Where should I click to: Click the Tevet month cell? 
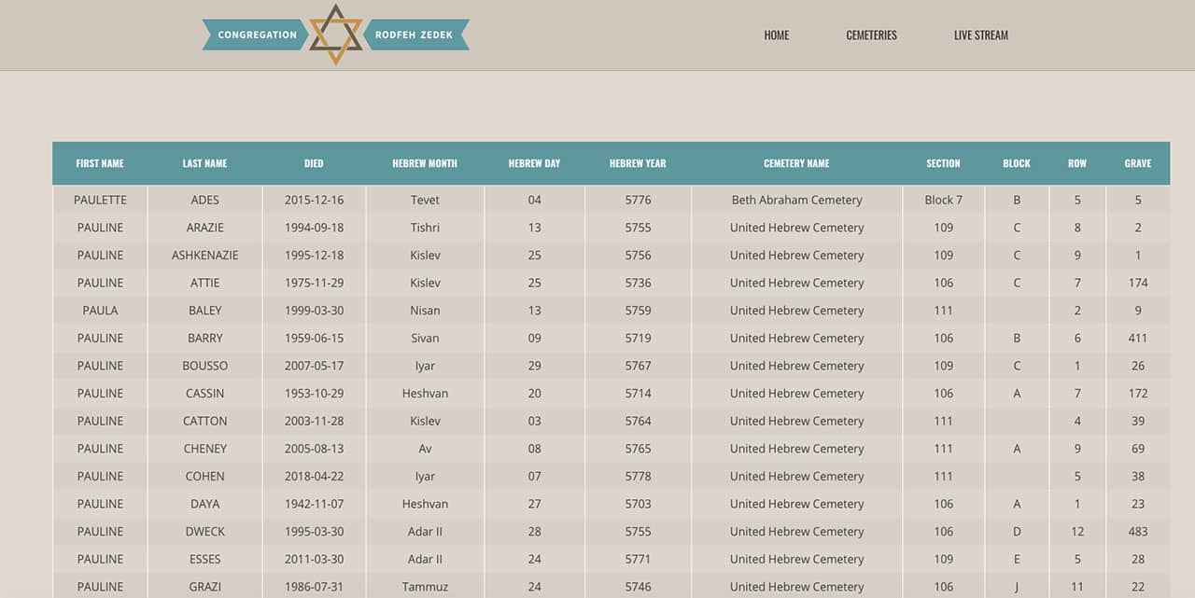425,200
